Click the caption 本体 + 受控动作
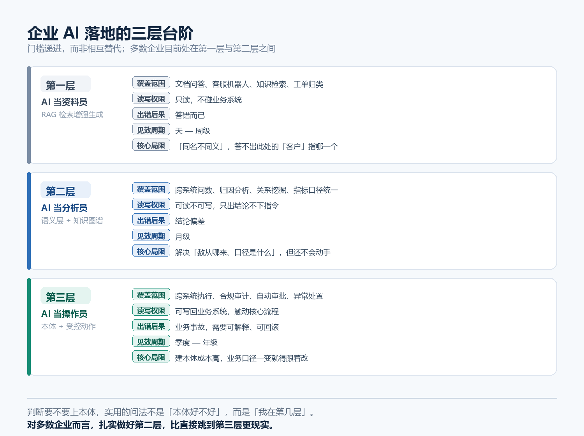584x436 pixels. [x=69, y=326]
